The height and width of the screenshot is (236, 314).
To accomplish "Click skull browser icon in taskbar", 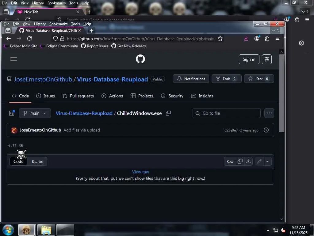I will click(x=26, y=230).
